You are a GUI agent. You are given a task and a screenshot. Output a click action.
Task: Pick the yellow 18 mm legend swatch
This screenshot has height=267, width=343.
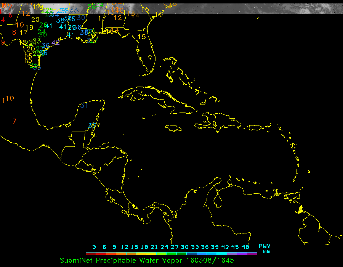[x=145, y=254]
